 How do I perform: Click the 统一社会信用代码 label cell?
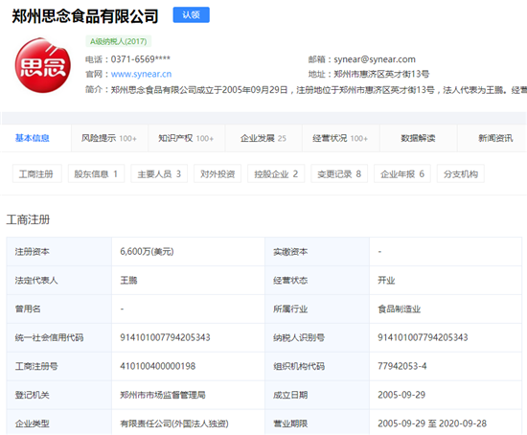[59, 337]
